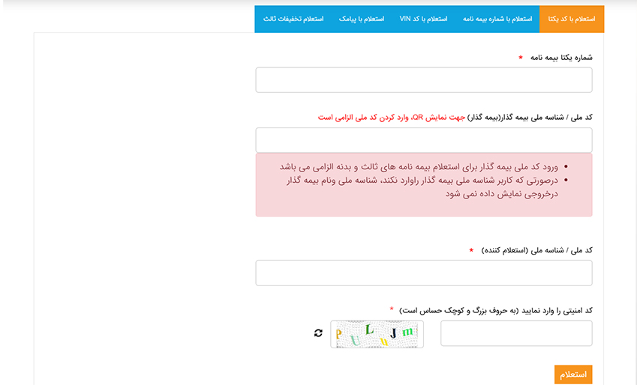The height and width of the screenshot is (385, 640).
Task: Click the شماره یکتا بیمه نامه label
Action: pyautogui.click(x=561, y=58)
